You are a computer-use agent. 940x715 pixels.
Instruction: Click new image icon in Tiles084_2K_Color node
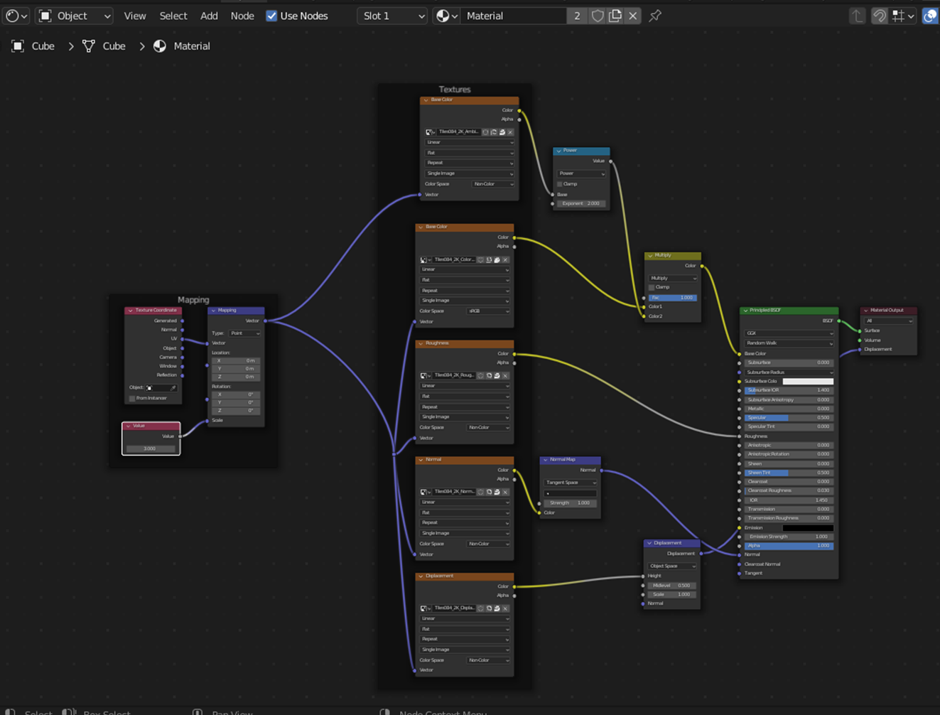(x=489, y=260)
